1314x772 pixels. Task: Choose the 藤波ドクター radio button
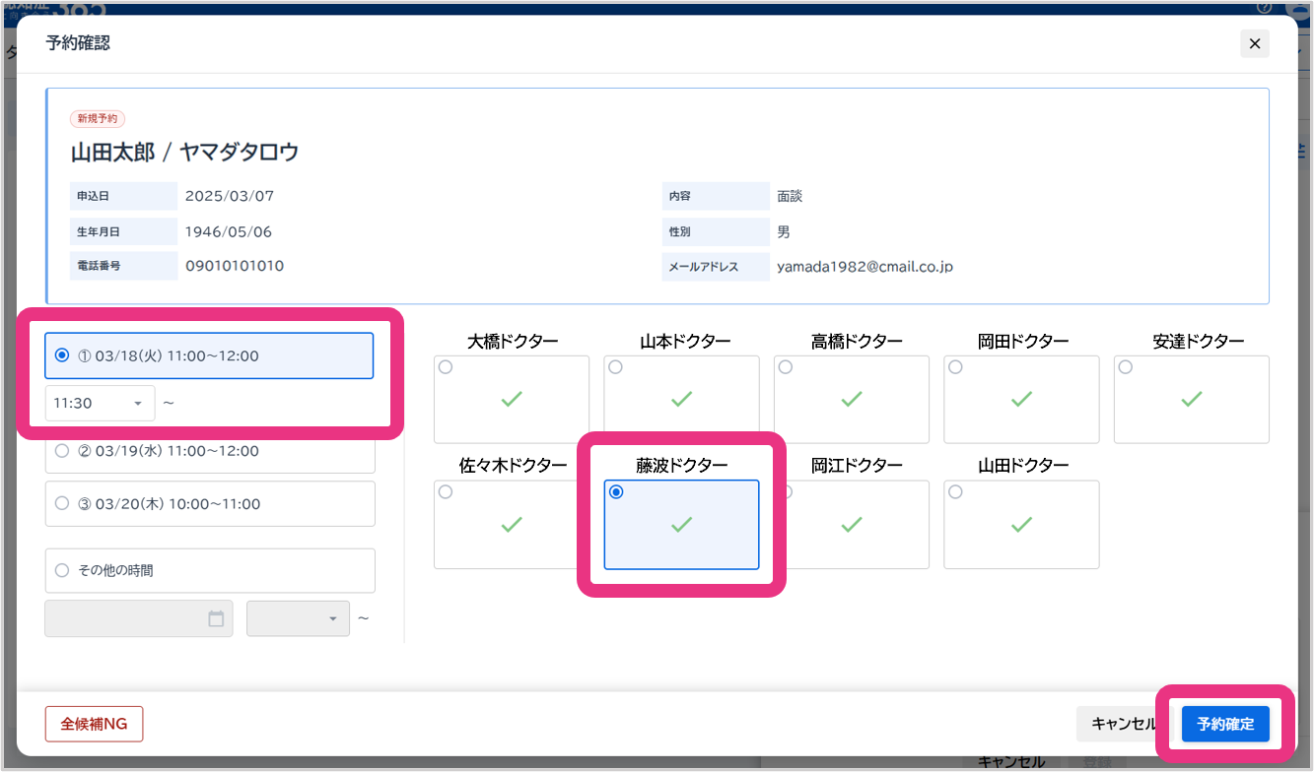616,492
